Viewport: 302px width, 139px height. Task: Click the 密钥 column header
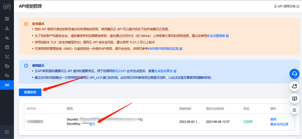click(x=69, y=109)
